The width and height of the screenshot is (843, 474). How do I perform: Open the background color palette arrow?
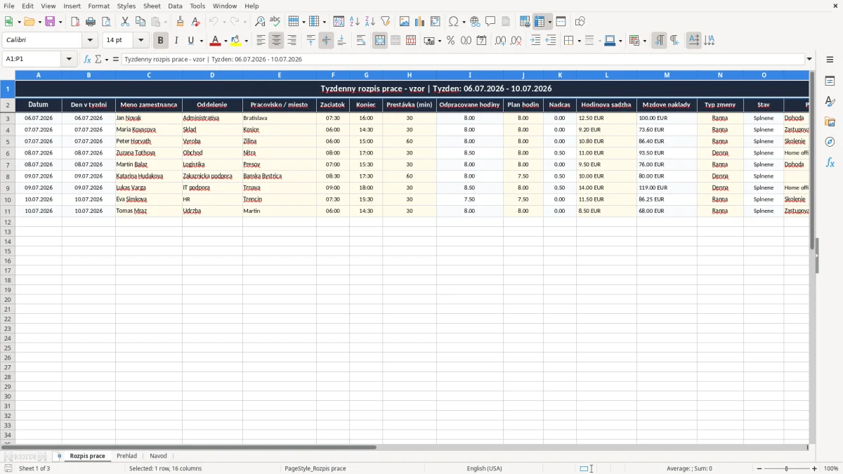coord(247,41)
